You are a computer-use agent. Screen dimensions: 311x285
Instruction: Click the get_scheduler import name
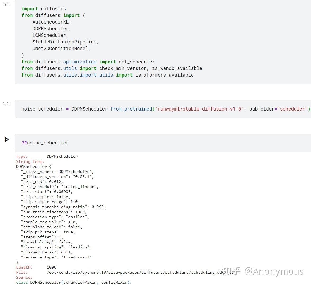click(137, 62)
